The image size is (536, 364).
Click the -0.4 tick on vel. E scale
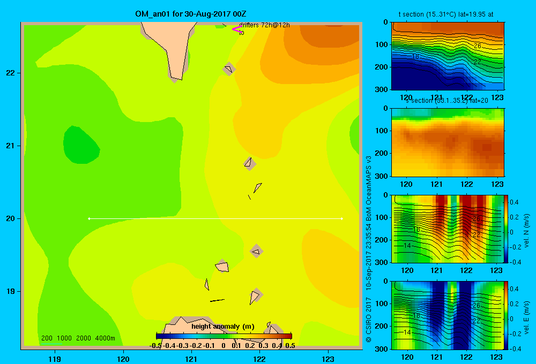(x=515, y=348)
